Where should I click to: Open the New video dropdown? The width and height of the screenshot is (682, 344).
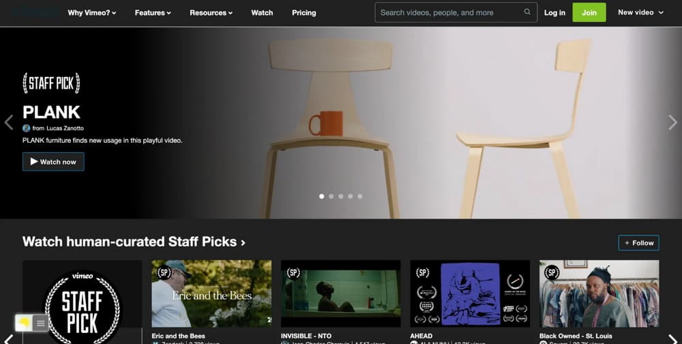pos(640,12)
